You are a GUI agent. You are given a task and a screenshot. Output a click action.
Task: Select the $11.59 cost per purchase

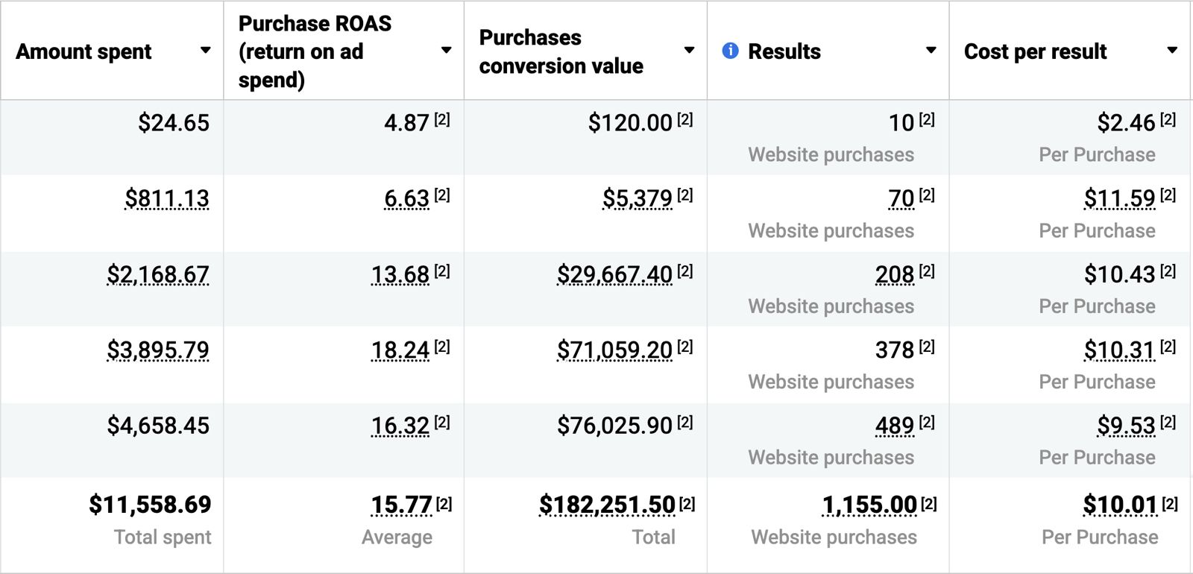click(1119, 198)
